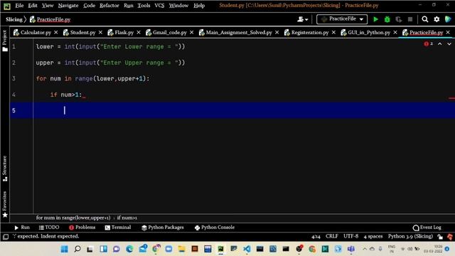
Task: Open IDE settings gear icon
Action: (437, 19)
